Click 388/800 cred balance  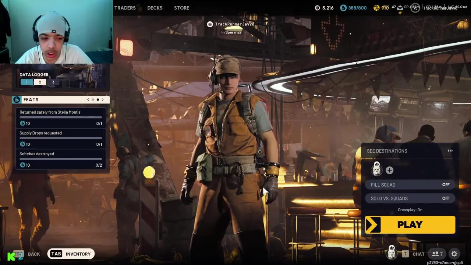[357, 8]
